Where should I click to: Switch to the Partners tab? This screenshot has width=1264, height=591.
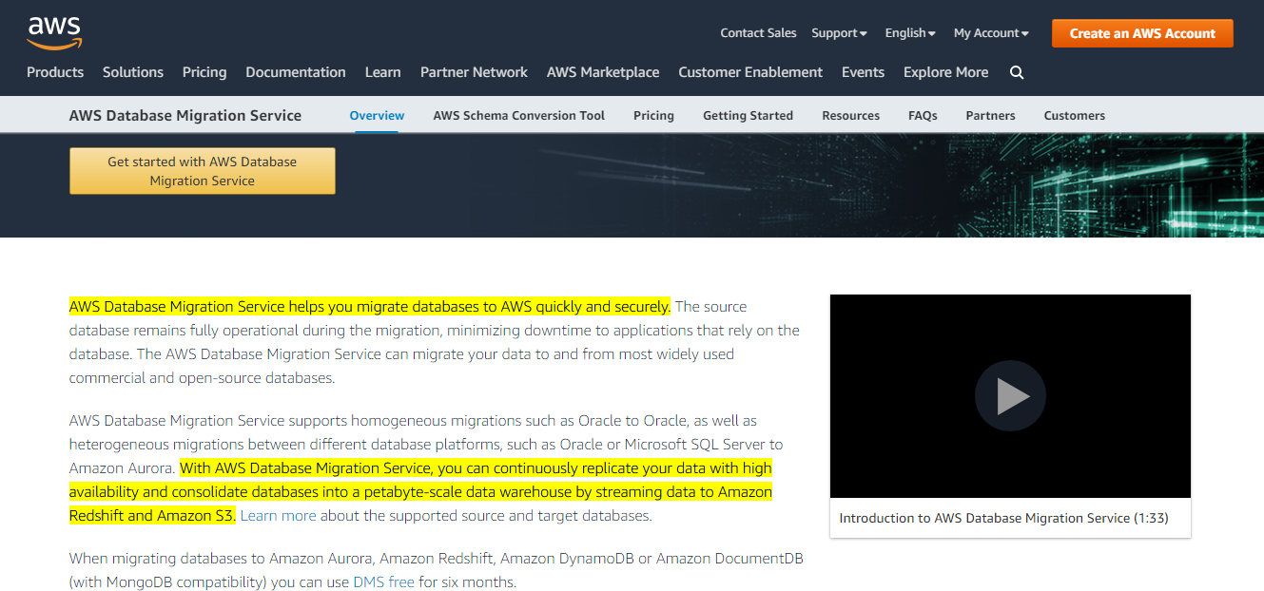click(x=990, y=115)
